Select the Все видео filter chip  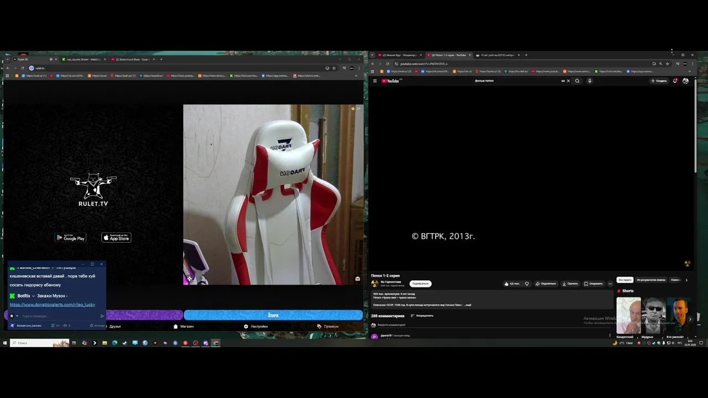click(x=625, y=280)
